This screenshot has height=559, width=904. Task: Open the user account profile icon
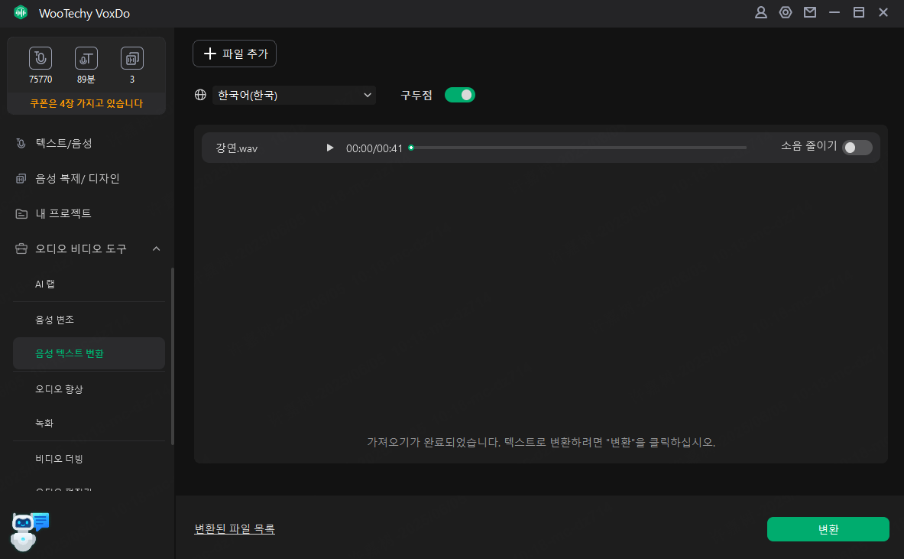[x=760, y=12]
